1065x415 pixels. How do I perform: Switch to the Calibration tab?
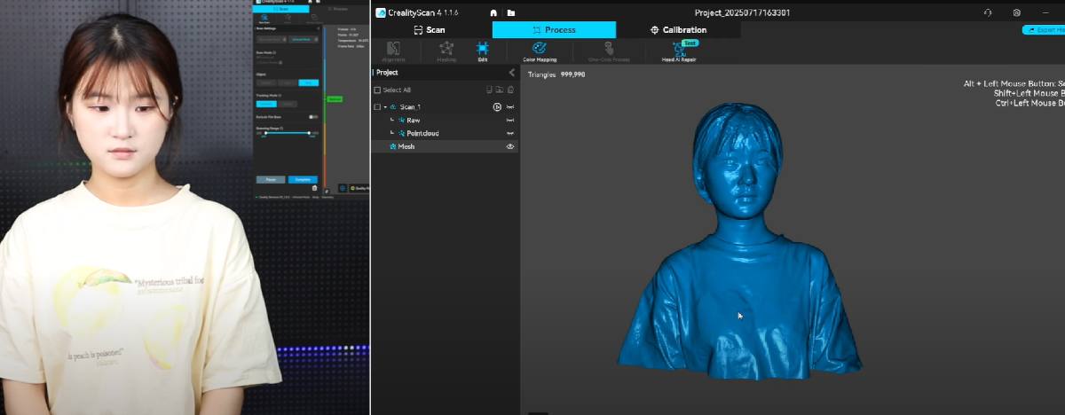pos(678,29)
